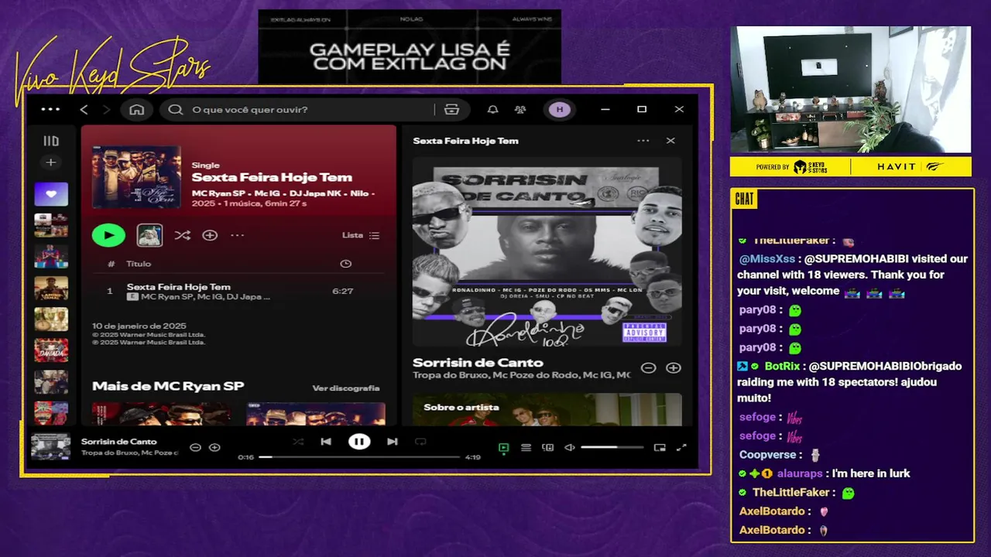
Task: Click @MissXss username in chat
Action: coord(767,259)
